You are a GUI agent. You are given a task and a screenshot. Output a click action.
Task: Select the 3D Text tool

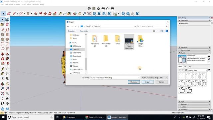pos(7,78)
